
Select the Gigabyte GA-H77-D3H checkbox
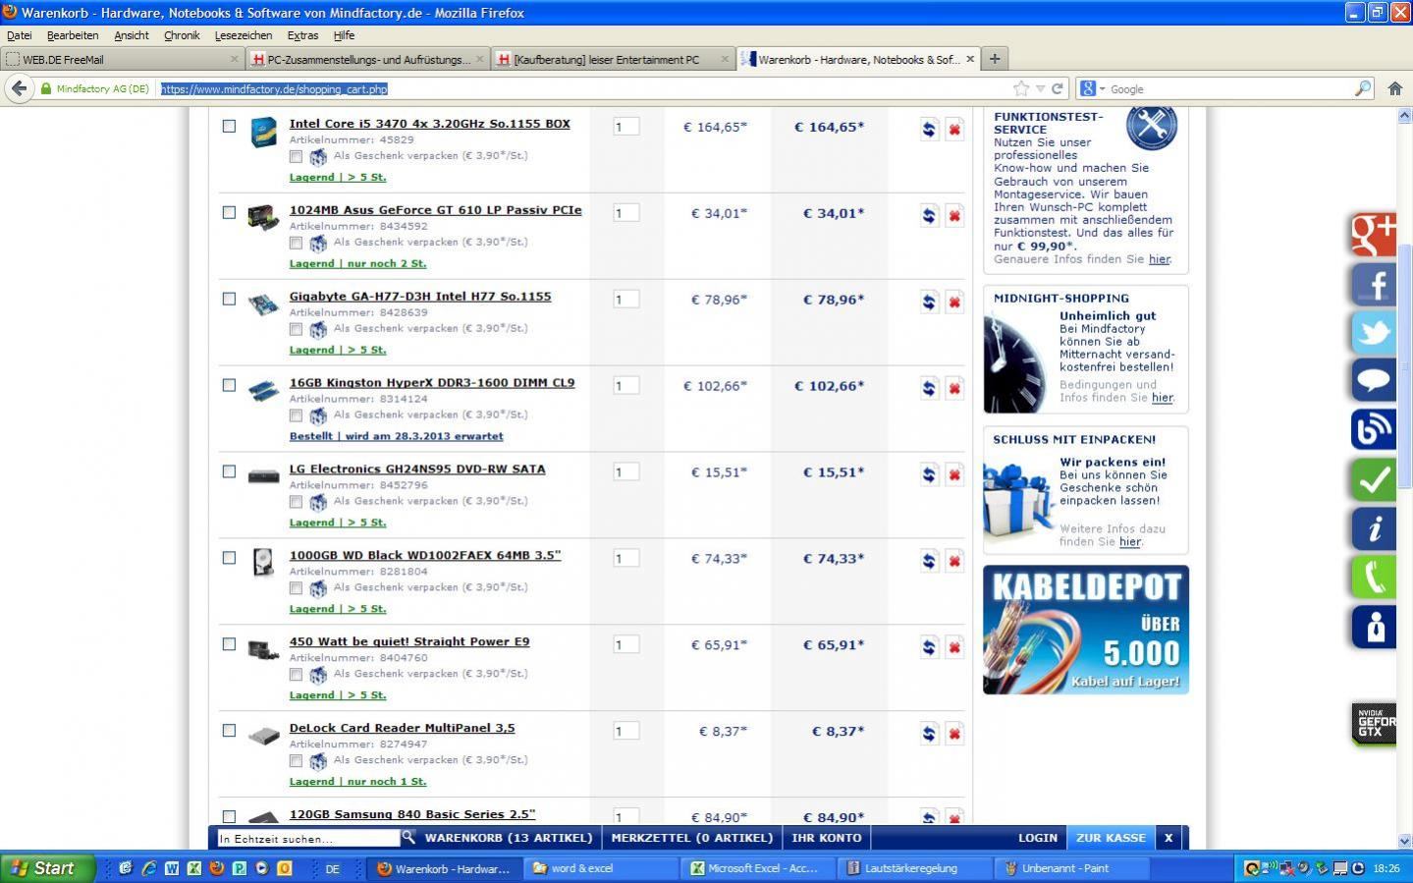click(229, 299)
